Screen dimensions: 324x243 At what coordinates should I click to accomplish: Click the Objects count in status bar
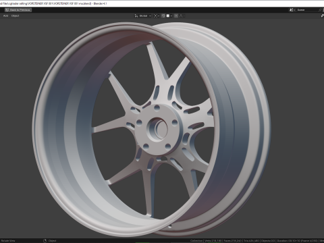(268, 241)
